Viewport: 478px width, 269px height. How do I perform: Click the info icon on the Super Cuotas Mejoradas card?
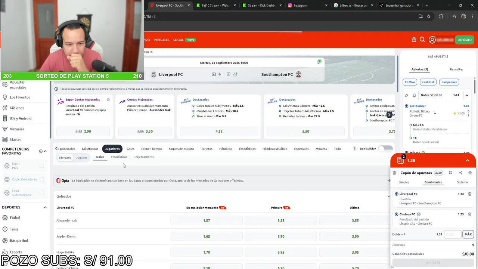(108, 100)
